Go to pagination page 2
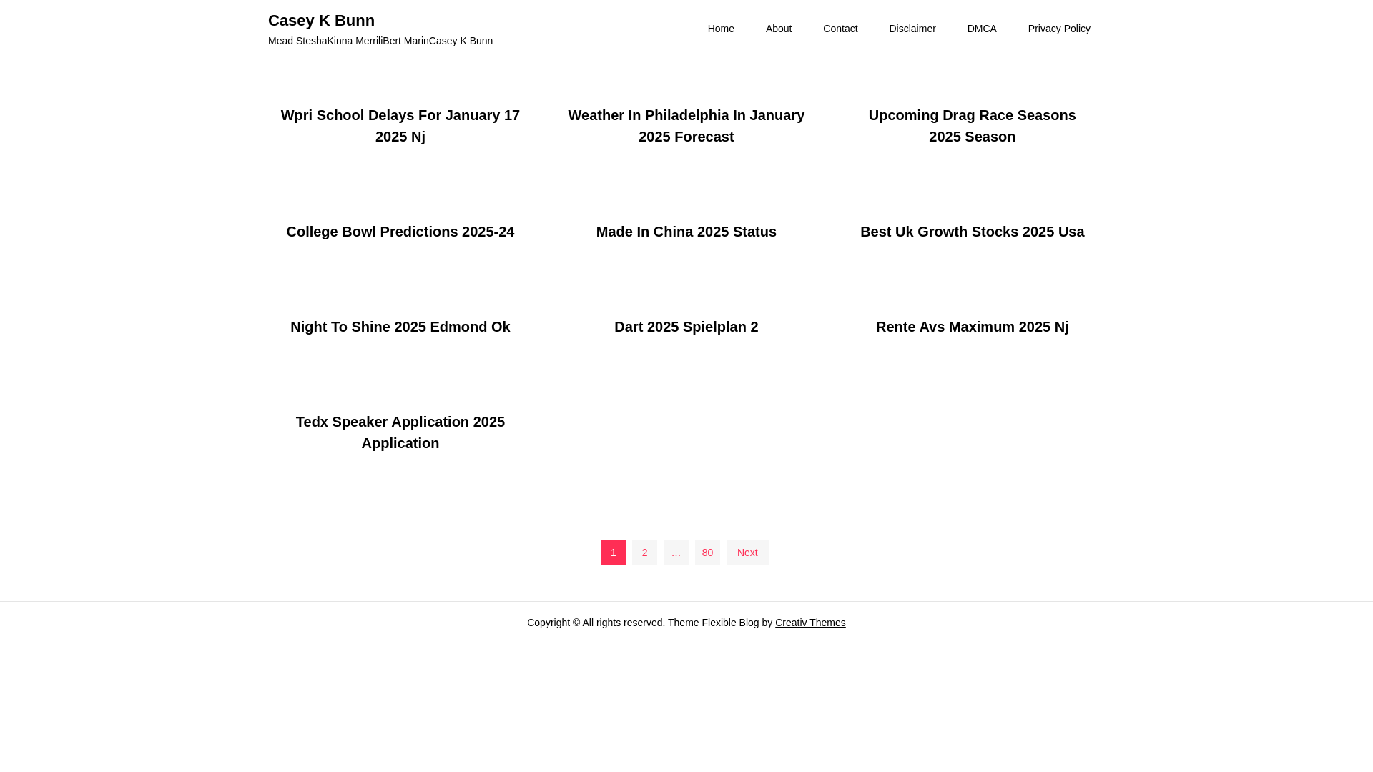1373x772 pixels. pos(644,553)
